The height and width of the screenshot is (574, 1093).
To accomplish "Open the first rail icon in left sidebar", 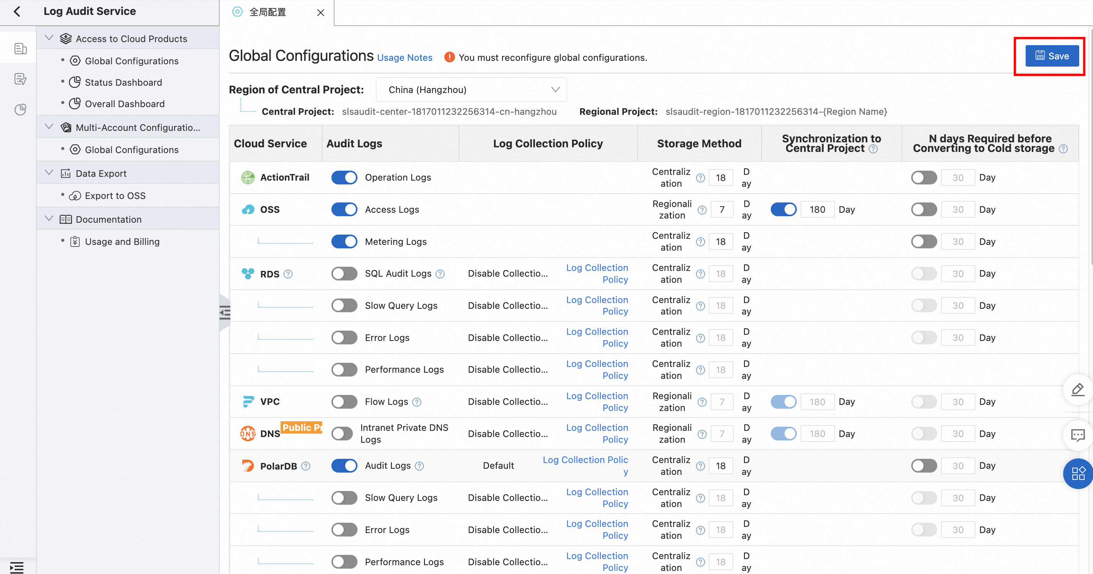I will [20, 48].
